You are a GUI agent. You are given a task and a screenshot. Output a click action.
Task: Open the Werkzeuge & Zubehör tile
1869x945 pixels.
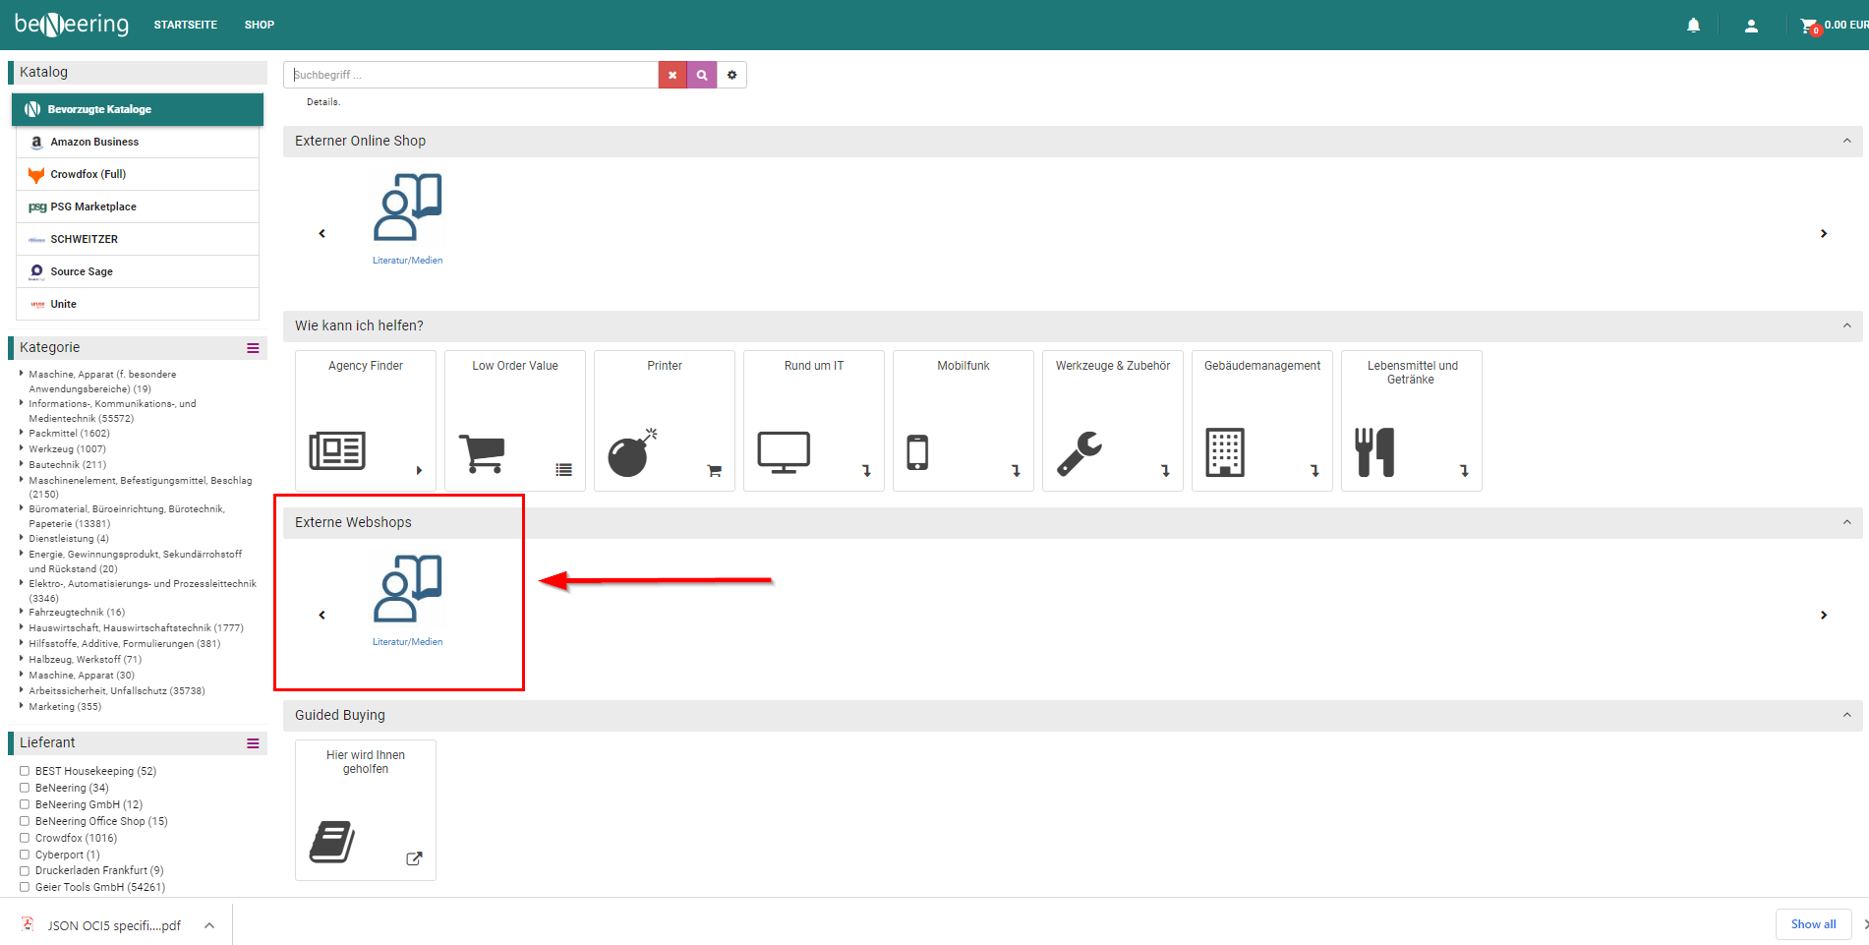point(1112,420)
